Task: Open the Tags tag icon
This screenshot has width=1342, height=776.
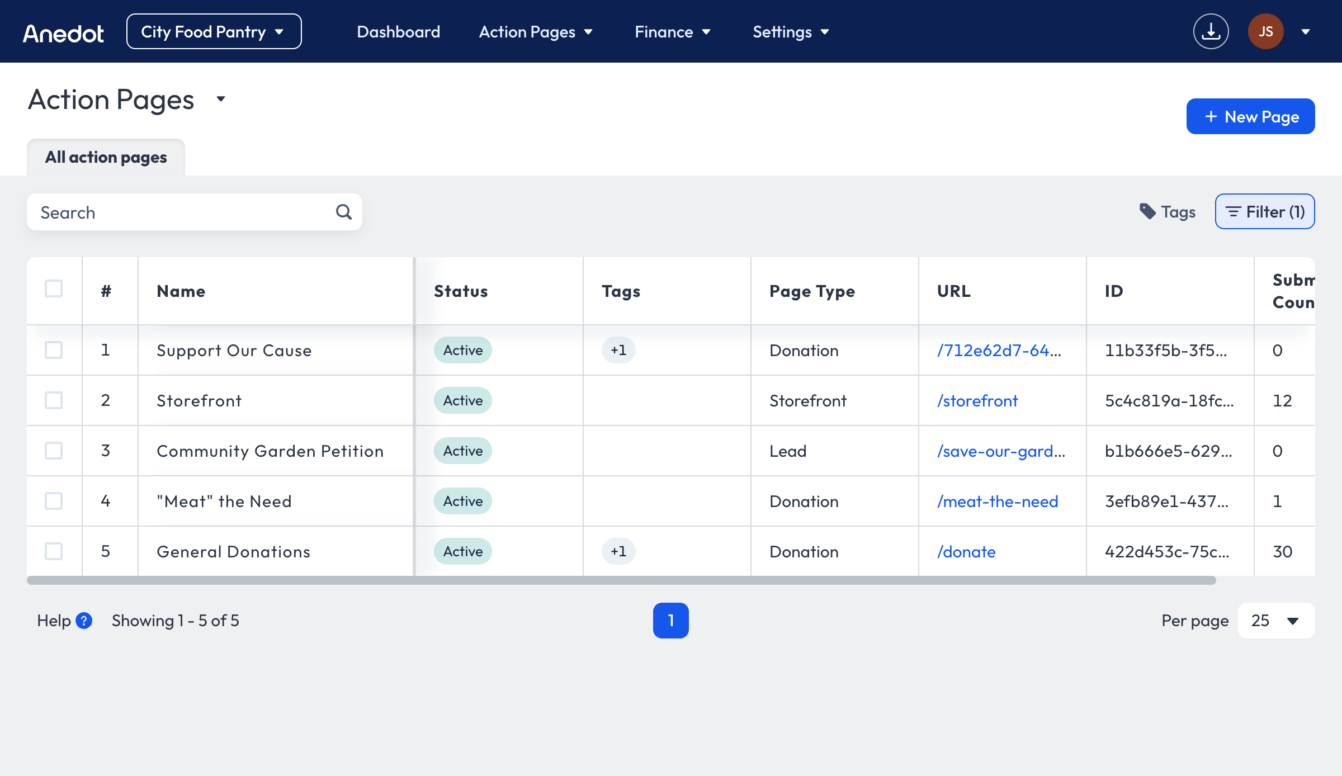Action: click(1147, 211)
